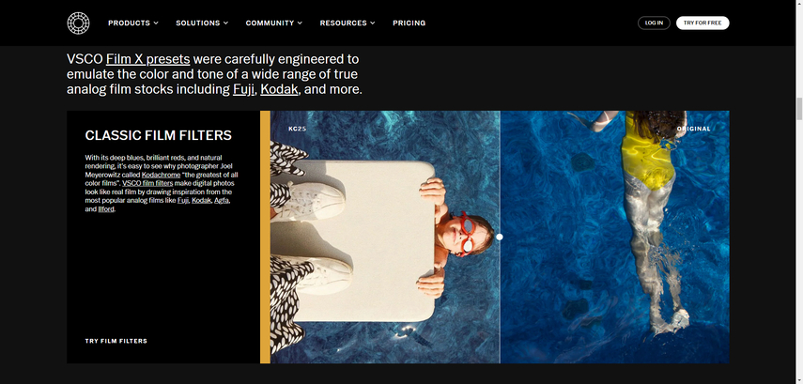Click the page vertical scrollbar thumb
This screenshot has height=384, width=803.
click(798, 110)
